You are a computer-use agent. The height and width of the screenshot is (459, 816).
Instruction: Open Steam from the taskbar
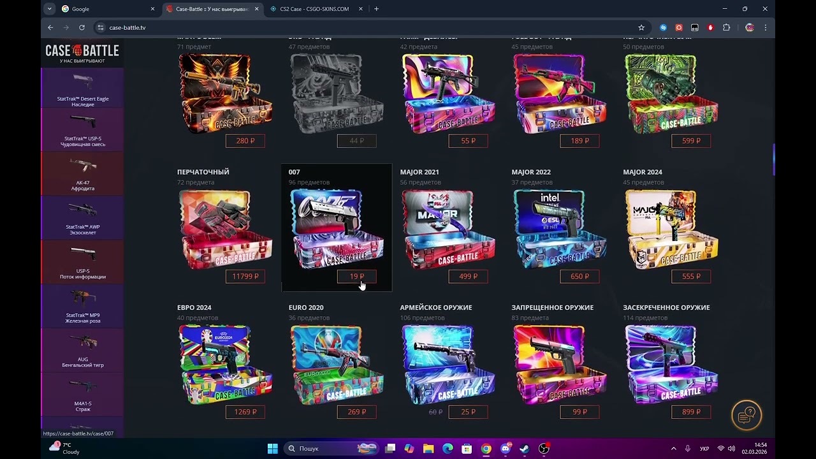[x=524, y=449]
